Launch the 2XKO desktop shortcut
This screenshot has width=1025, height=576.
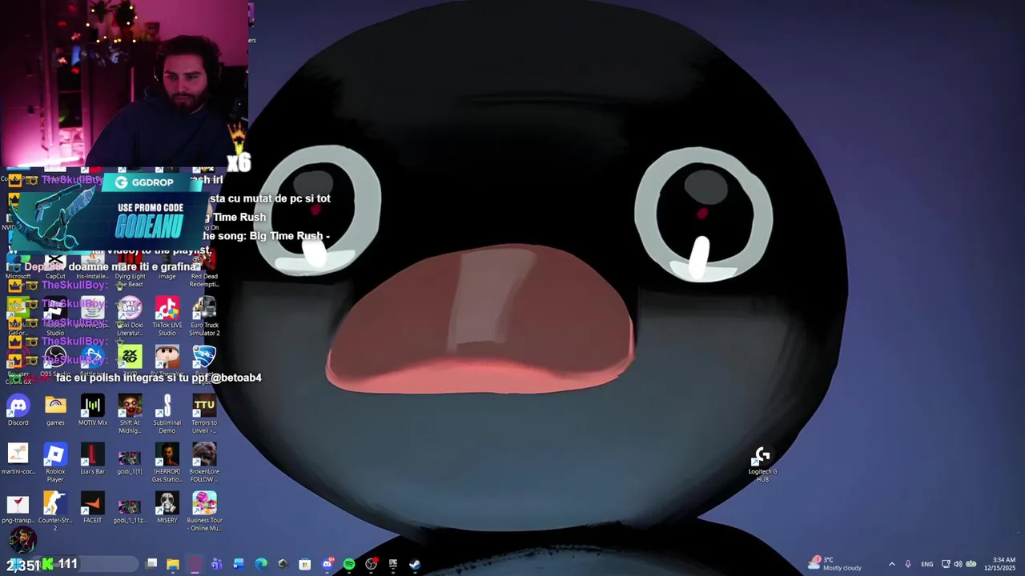pos(130,360)
